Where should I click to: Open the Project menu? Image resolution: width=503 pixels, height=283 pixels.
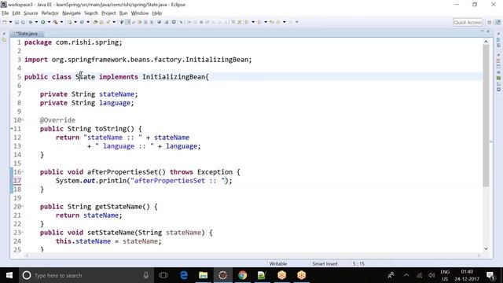pyautogui.click(x=108, y=13)
